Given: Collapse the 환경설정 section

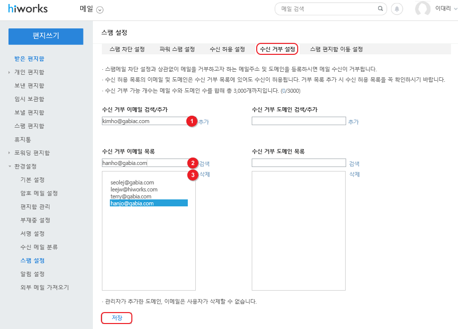Looking at the screenshot, I should coord(9,166).
